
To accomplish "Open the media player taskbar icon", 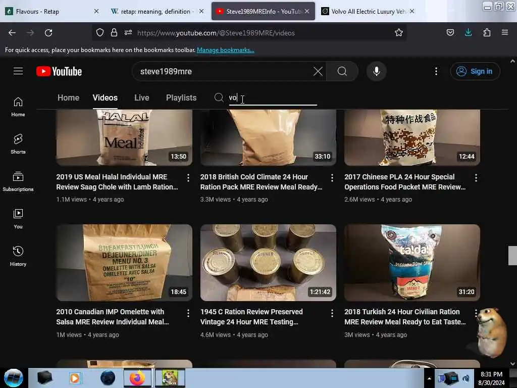I will (75, 378).
